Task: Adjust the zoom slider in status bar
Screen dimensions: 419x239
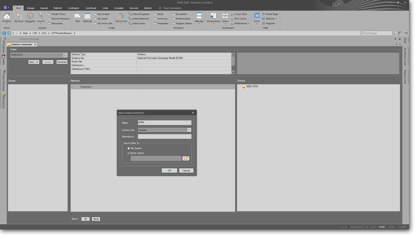Action: 349,227
